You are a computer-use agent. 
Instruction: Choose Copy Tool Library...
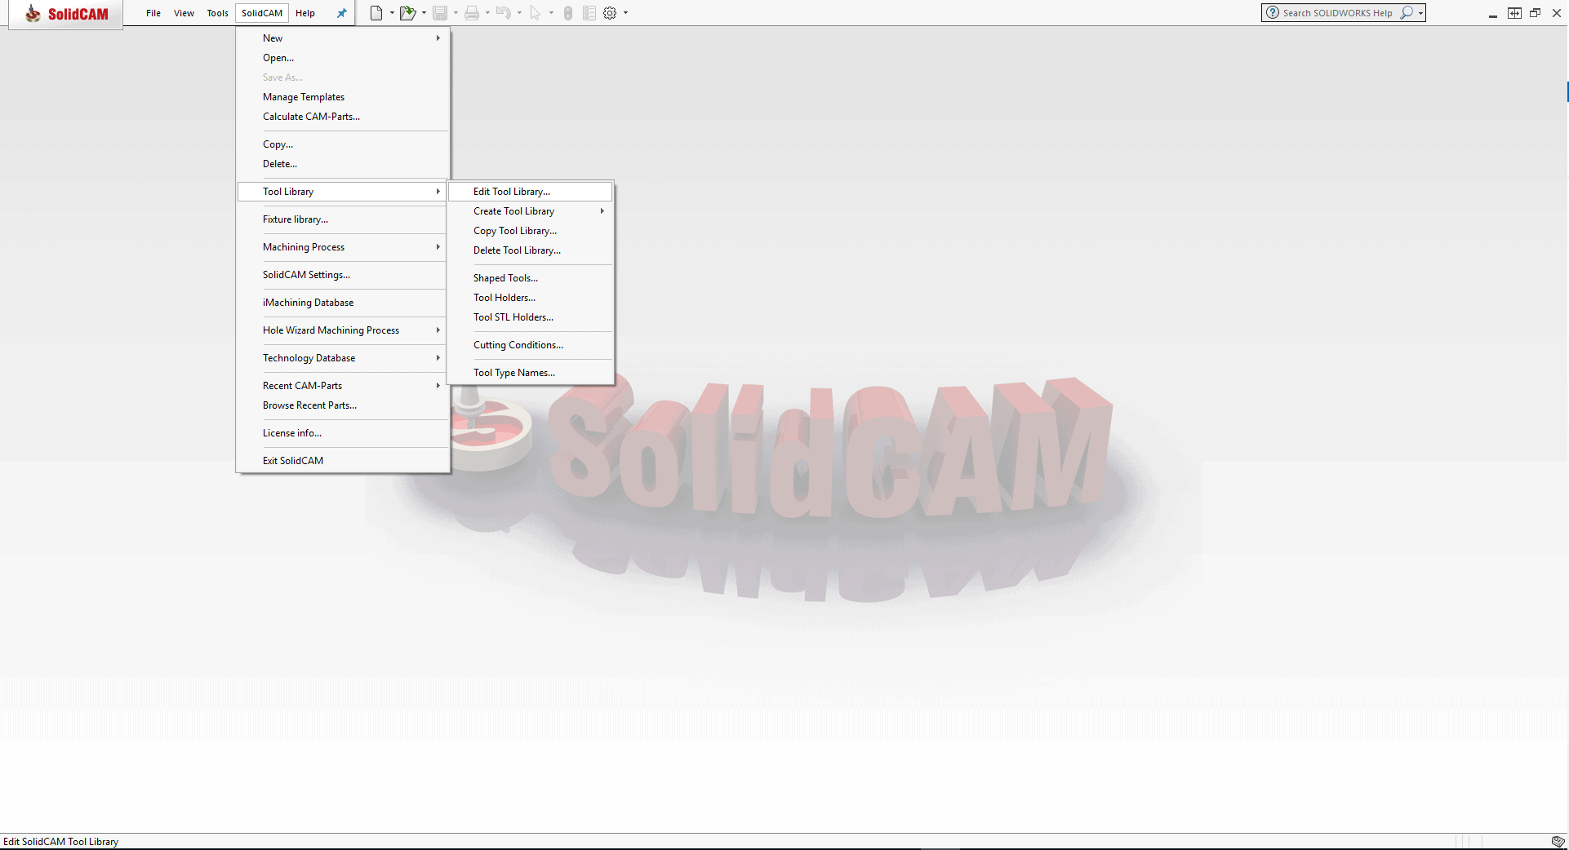tap(531, 231)
